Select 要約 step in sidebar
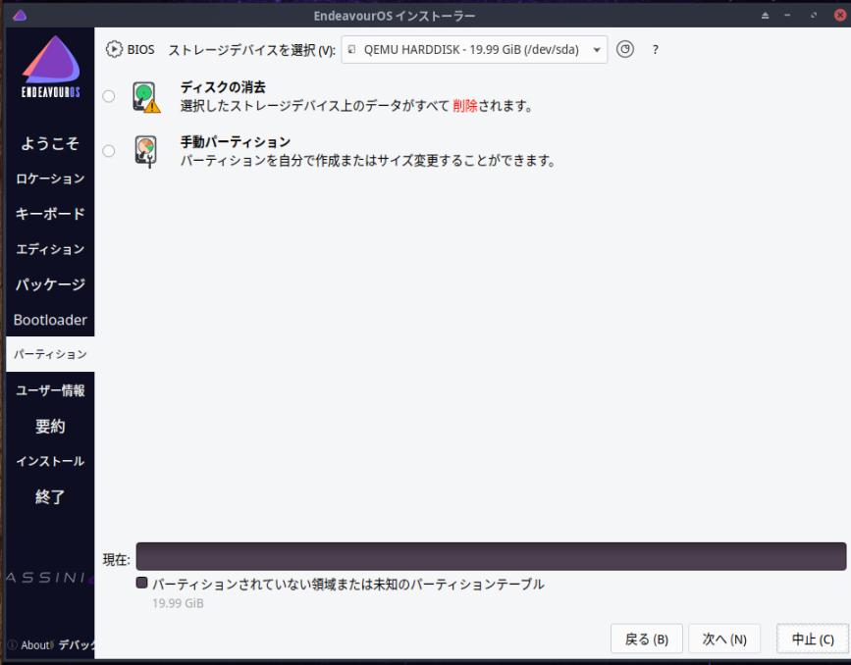Image resolution: width=851 pixels, height=665 pixels. tap(50, 426)
